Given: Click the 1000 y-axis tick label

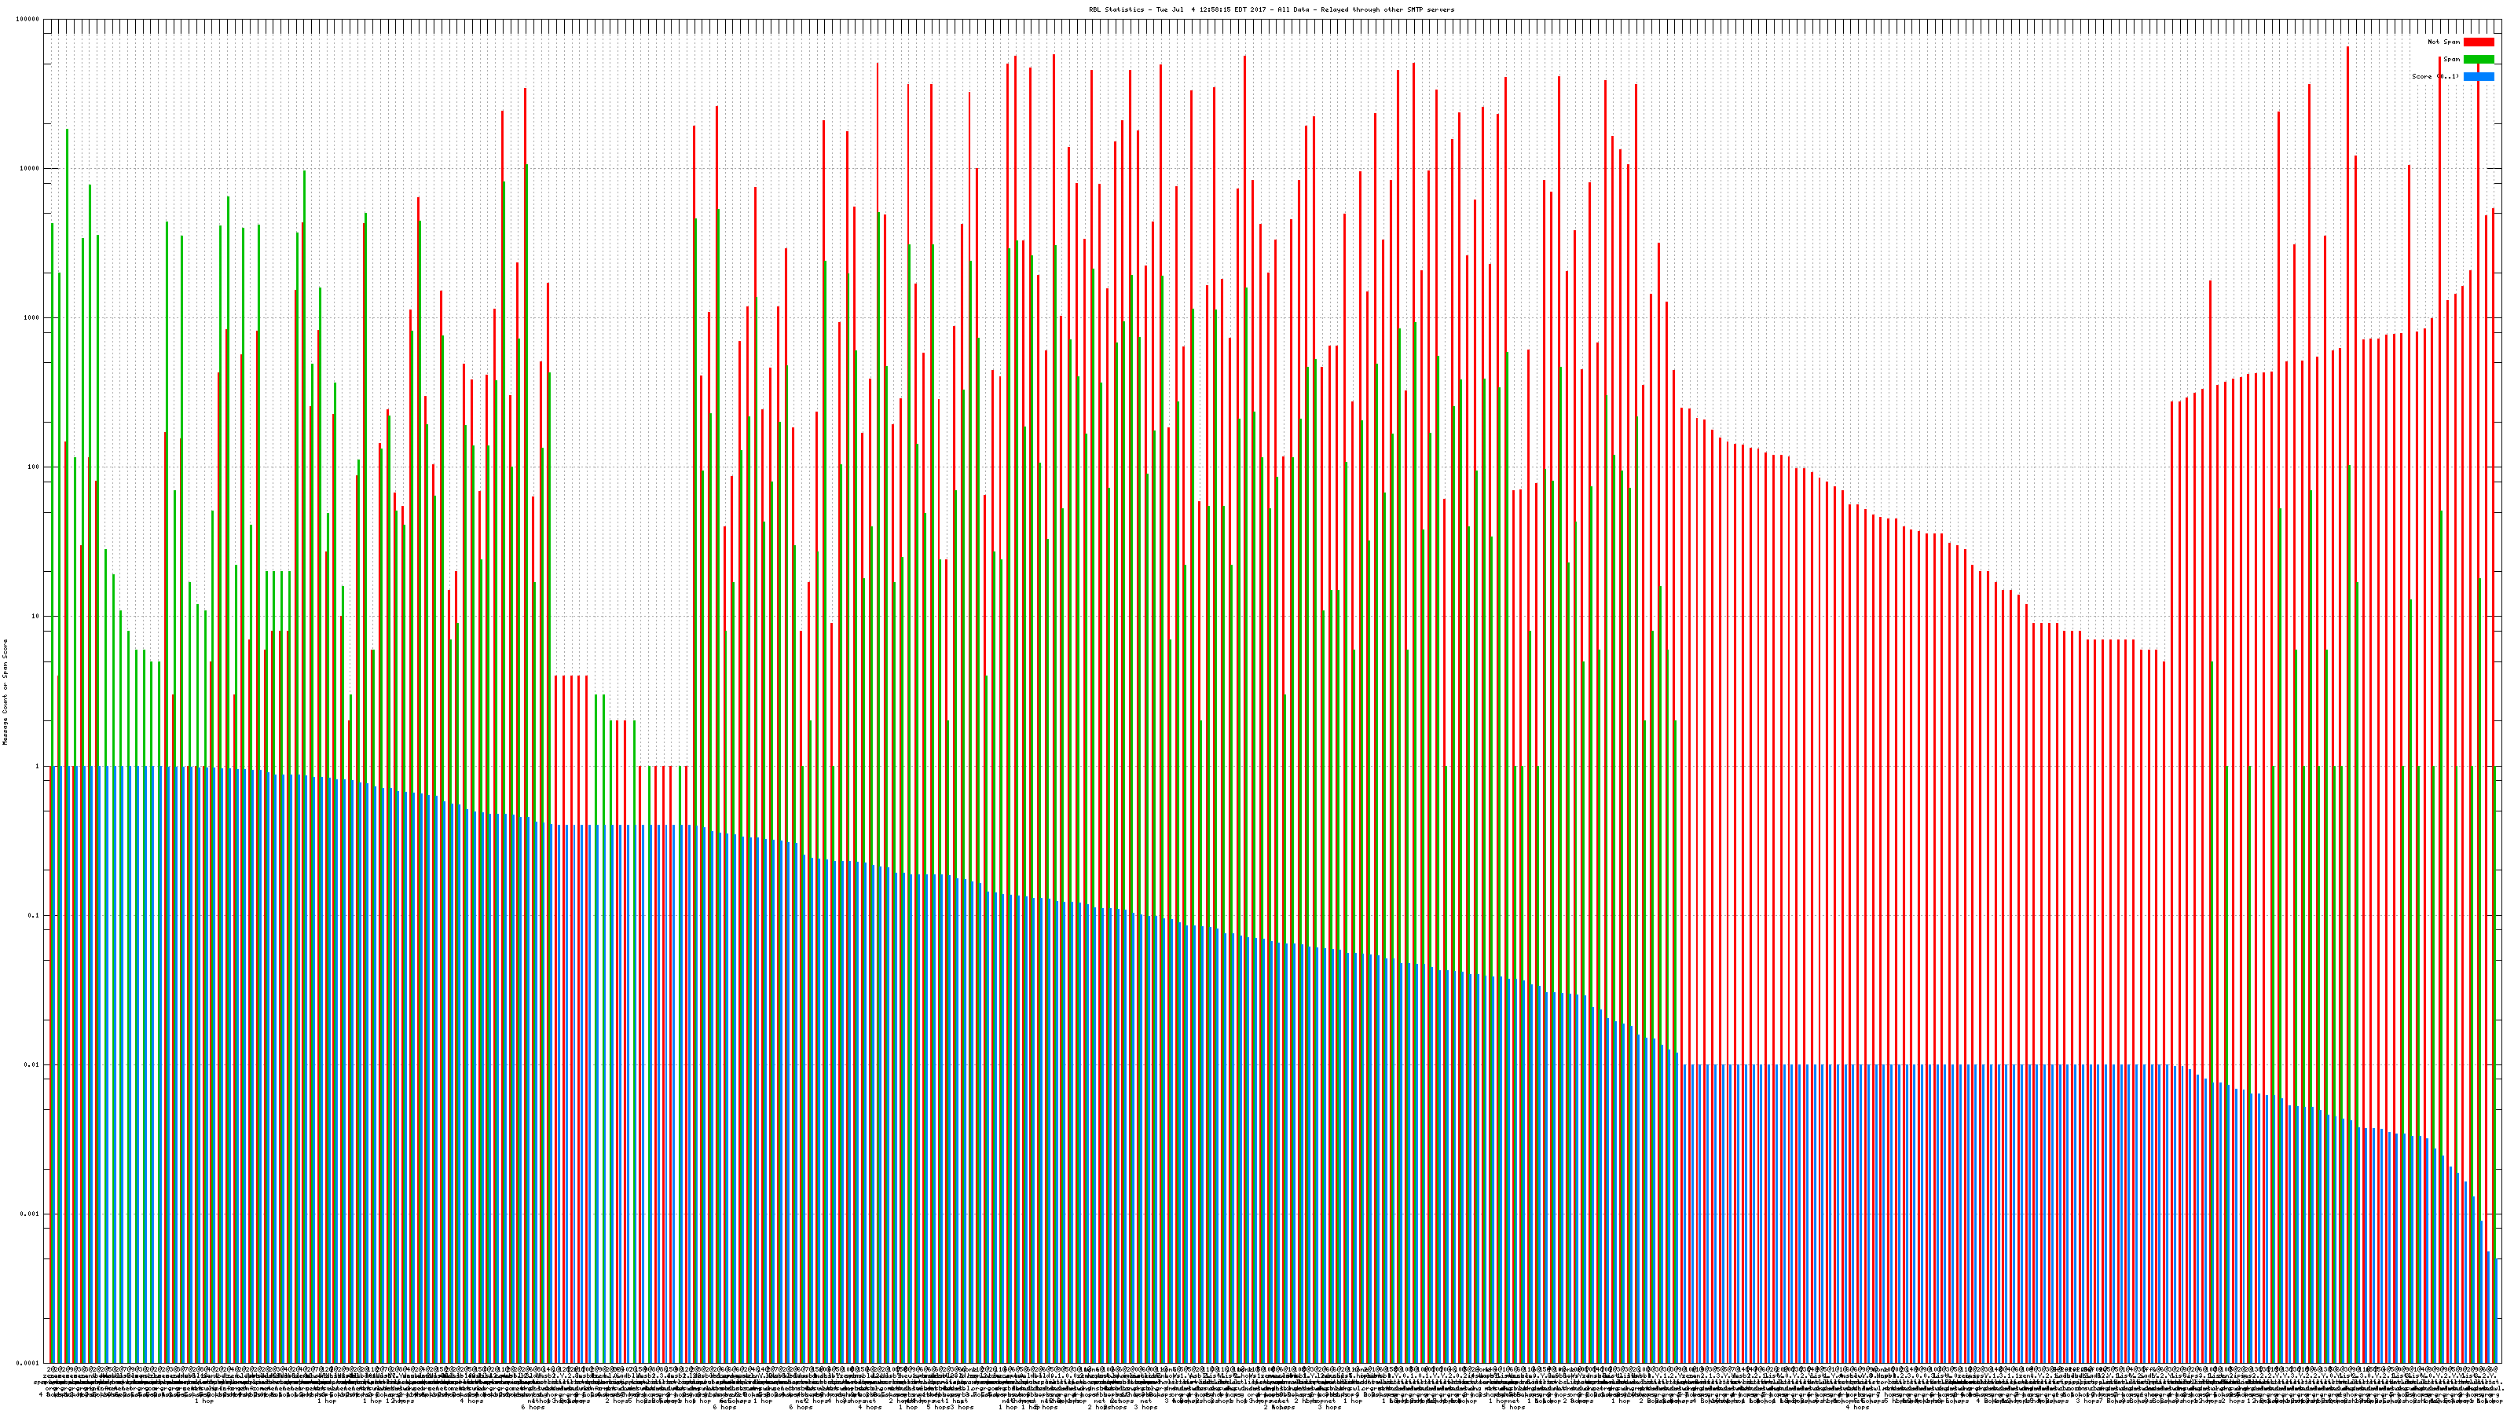Looking at the screenshot, I should (x=31, y=317).
